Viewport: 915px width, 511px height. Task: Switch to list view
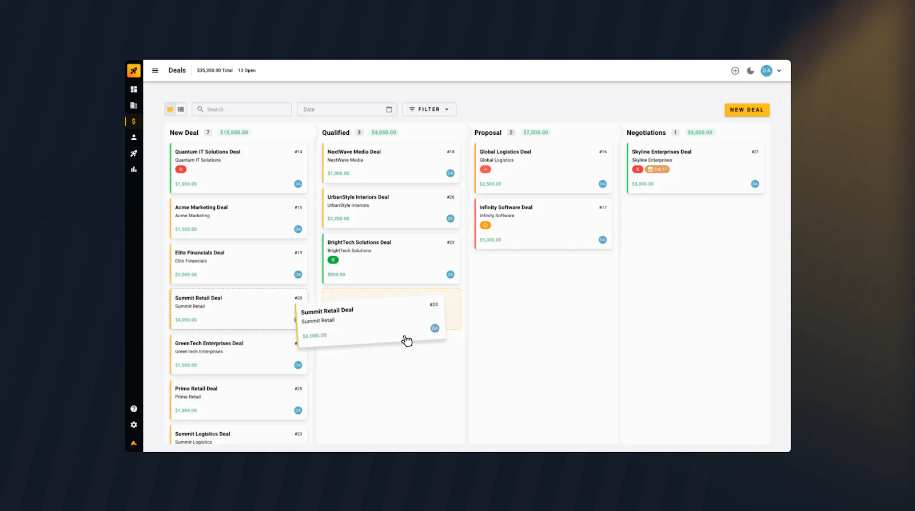pos(181,109)
